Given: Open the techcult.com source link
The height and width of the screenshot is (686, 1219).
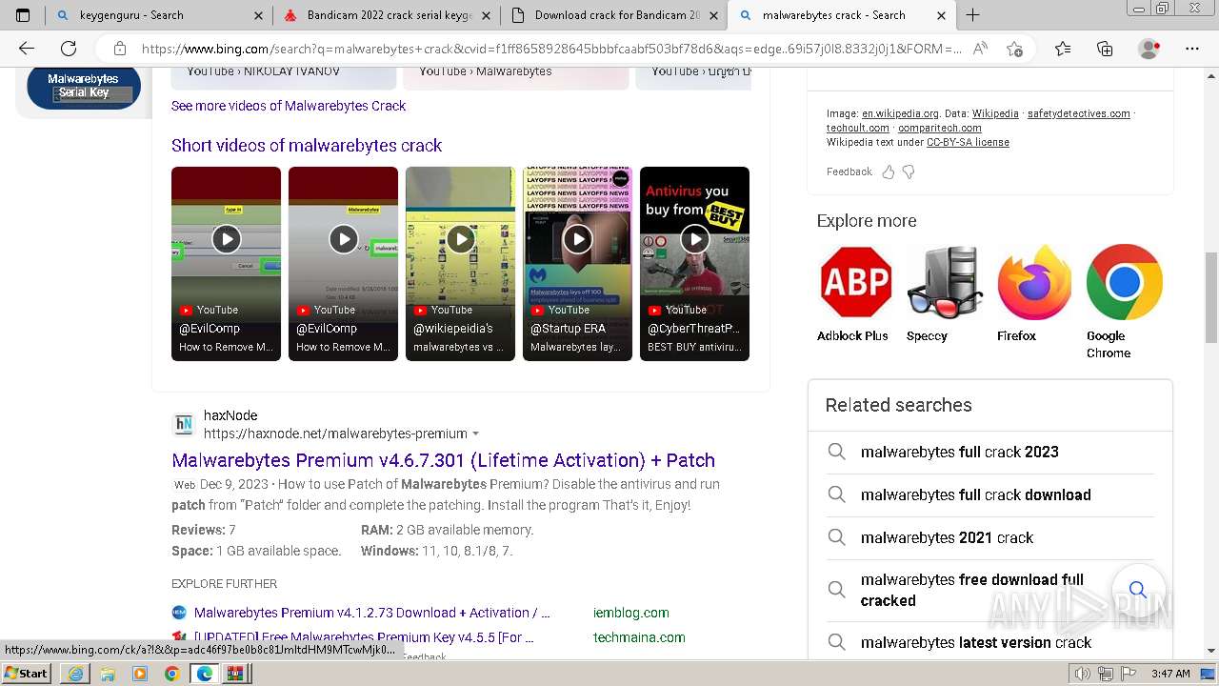Looking at the screenshot, I should [858, 128].
